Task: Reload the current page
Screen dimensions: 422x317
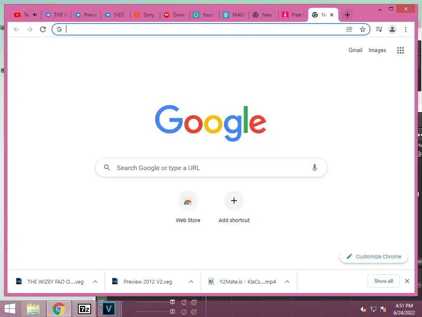Action: tap(43, 29)
